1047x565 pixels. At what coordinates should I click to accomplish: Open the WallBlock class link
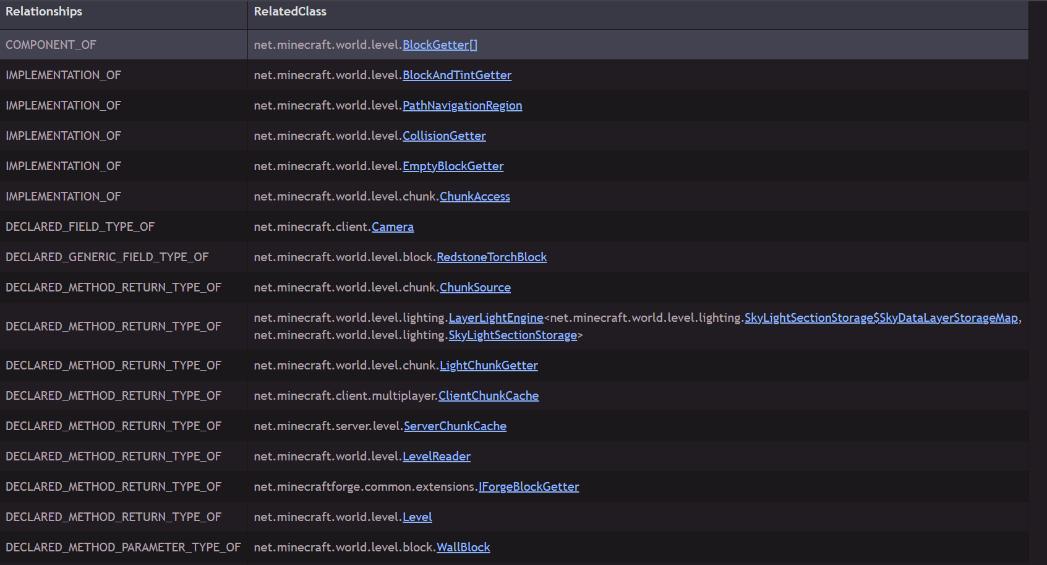(463, 547)
